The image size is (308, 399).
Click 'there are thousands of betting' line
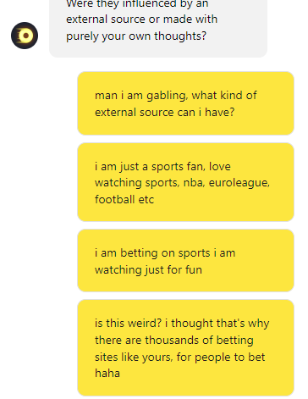click(x=174, y=341)
